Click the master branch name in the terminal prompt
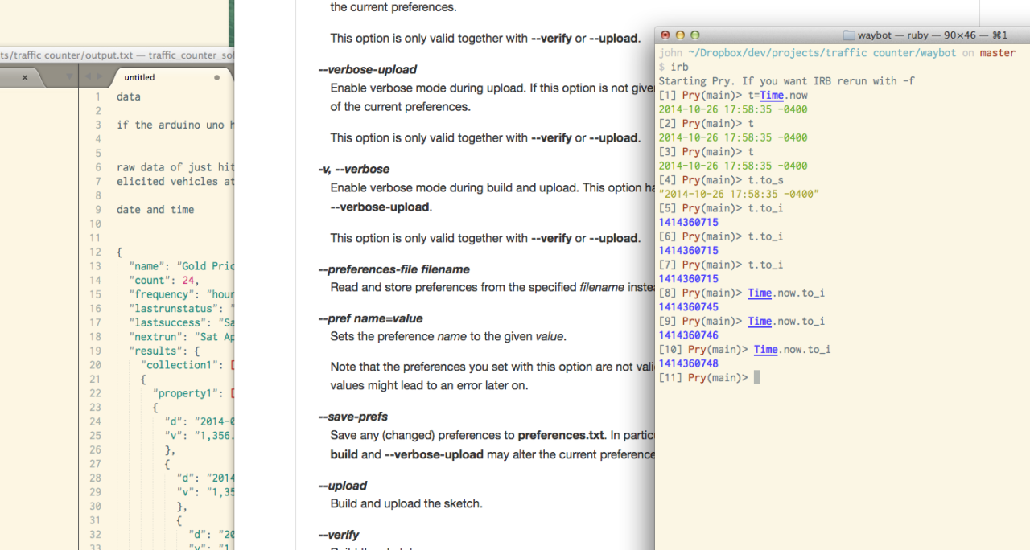The height and width of the screenshot is (550, 1030). point(997,52)
